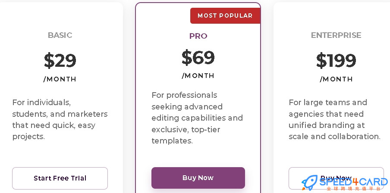Click Buy Now on the Enterprise plan
The height and width of the screenshot is (193, 390).
coord(336,178)
